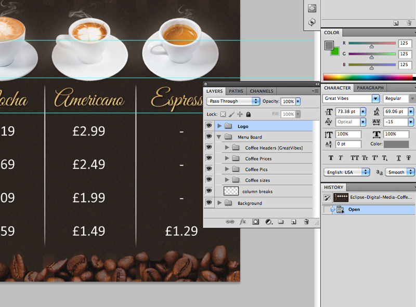
Task: Collapse the Layers panel with double arrows
Action: click(317, 84)
